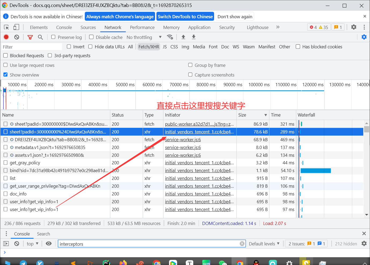Open network search magnifier icon
Image resolution: width=370 pixels, height=265 pixels.
40,37
